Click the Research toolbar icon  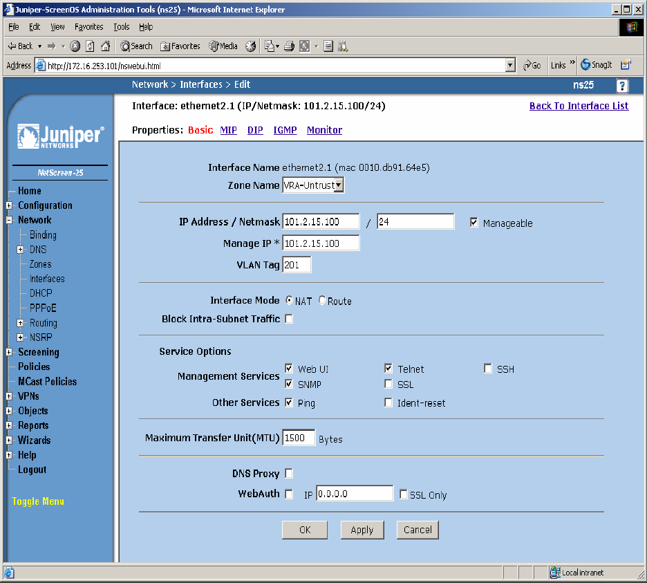[343, 46]
